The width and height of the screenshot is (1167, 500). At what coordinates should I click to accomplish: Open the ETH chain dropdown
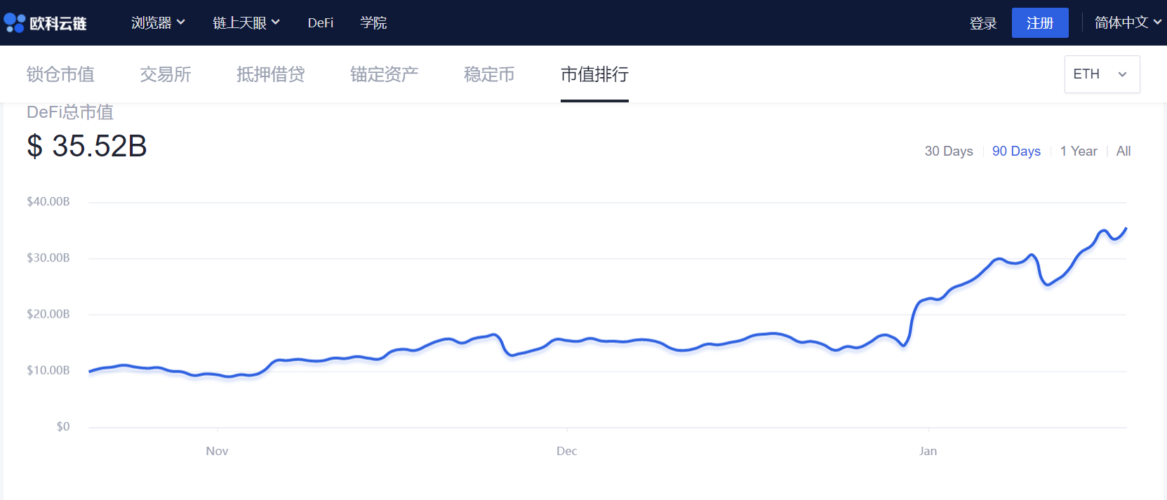click(1101, 74)
